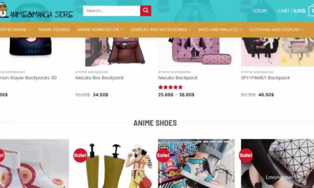Image resolution: width=314 pixels, height=188 pixels.
Task: Click the Sale! badge on Usopp cosplay boots
Action: coord(80,155)
